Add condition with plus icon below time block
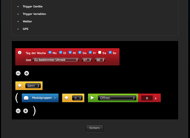190x138 pixels. pyautogui.click(x=26, y=73)
